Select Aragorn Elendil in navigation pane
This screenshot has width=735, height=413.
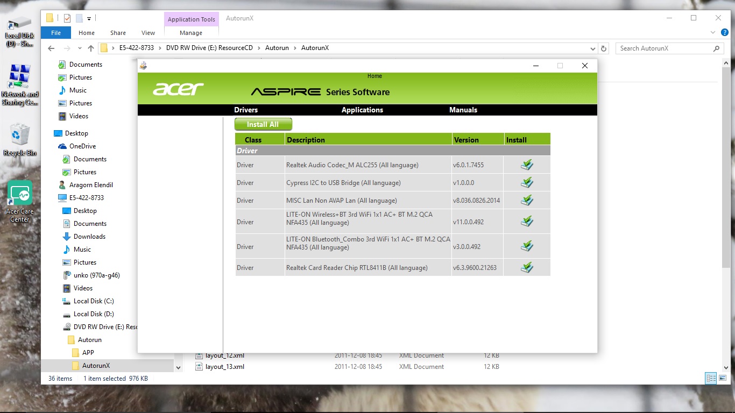91,185
